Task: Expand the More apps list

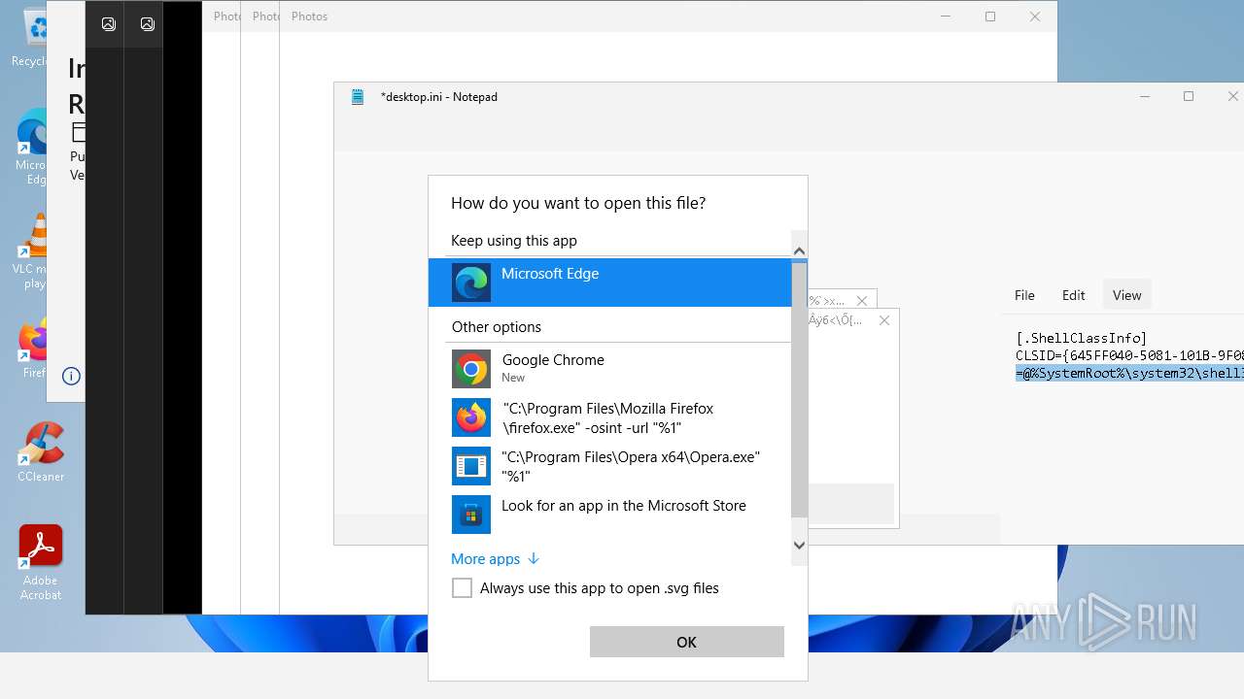Action: point(495,559)
